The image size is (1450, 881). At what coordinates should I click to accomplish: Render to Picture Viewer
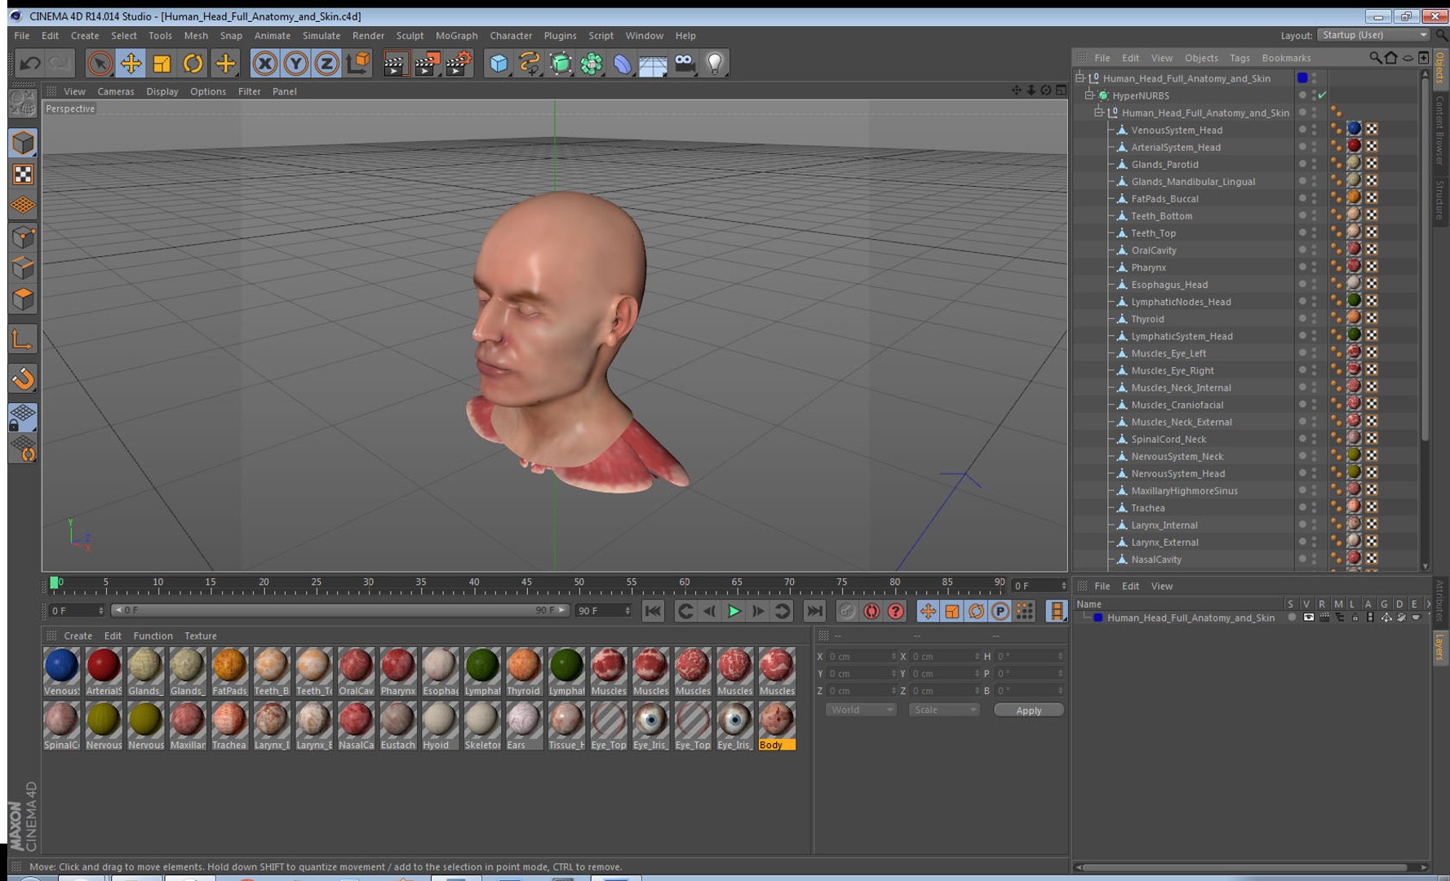click(427, 63)
